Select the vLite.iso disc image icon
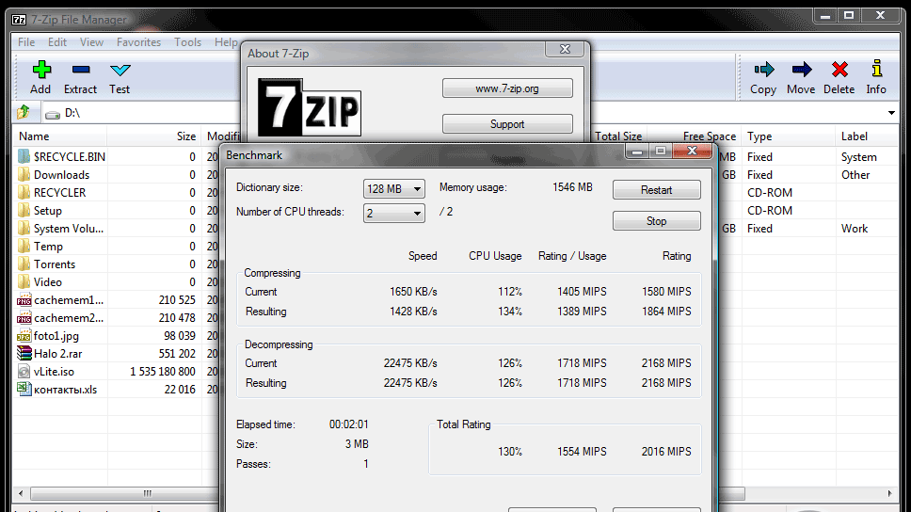 [x=24, y=372]
